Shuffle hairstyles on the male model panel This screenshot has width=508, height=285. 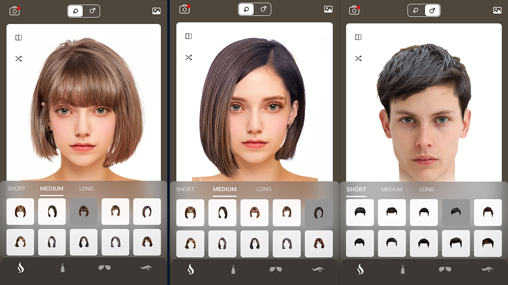pos(359,59)
